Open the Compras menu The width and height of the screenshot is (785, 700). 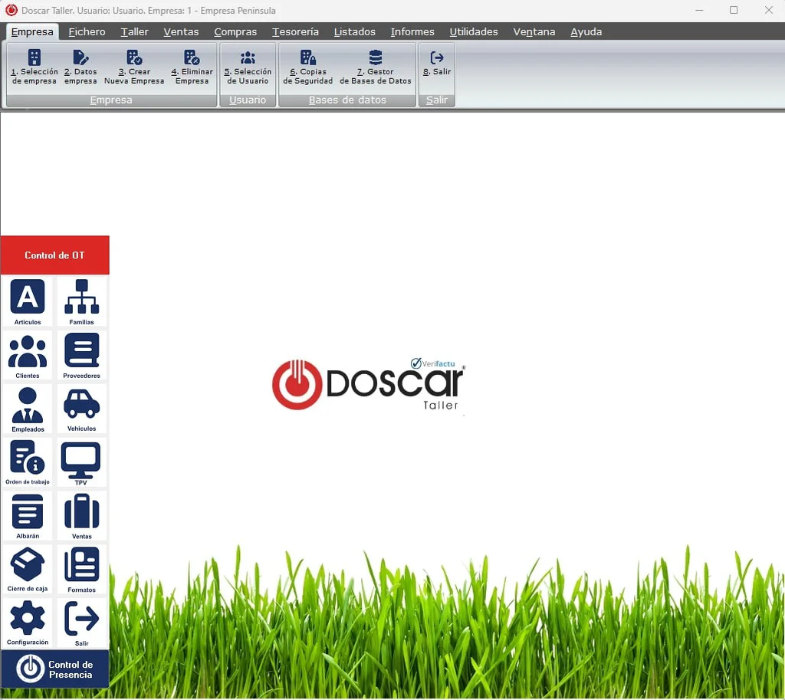point(235,31)
